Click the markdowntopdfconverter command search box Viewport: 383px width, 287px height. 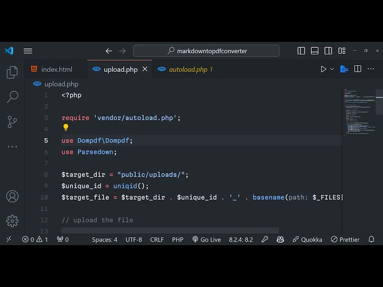pos(207,51)
